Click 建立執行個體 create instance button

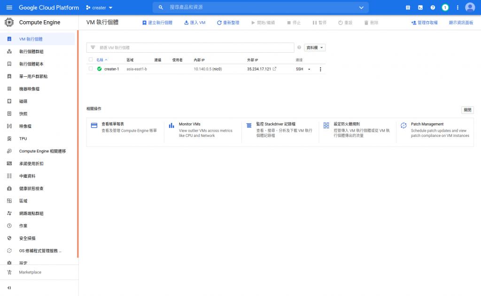point(157,23)
